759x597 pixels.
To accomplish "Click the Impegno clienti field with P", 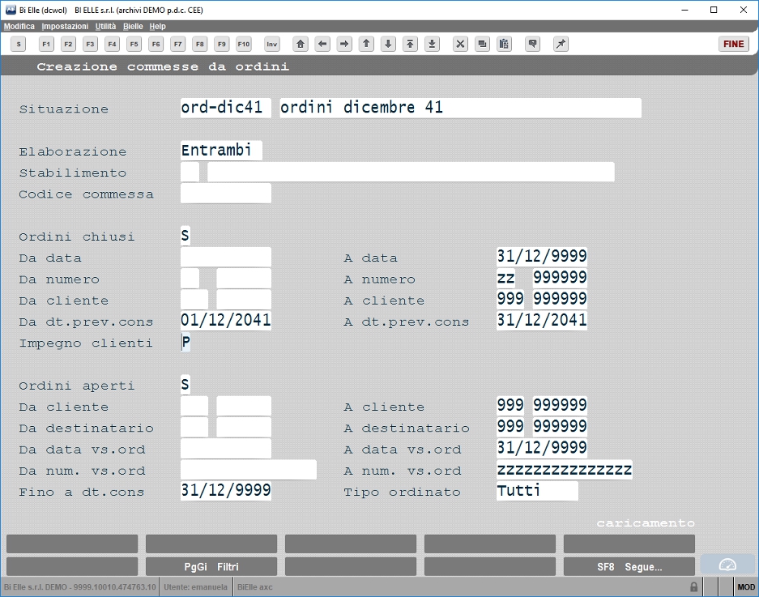I will click(x=185, y=343).
